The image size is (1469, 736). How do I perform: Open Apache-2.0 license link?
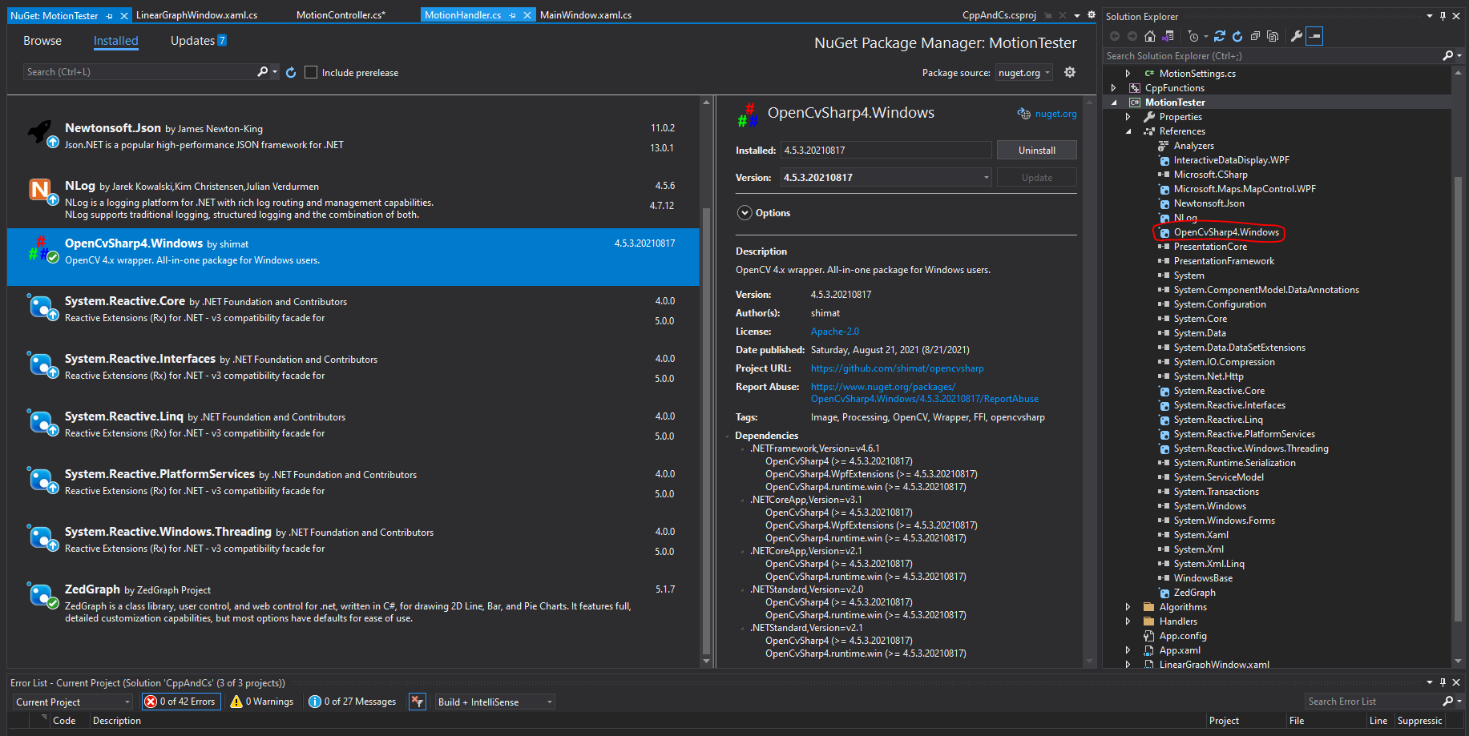834,332
